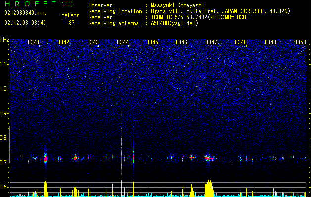Viewport: 311px width, 197px height.
Task: Click the 0343 time marker
Action: click(93, 42)
